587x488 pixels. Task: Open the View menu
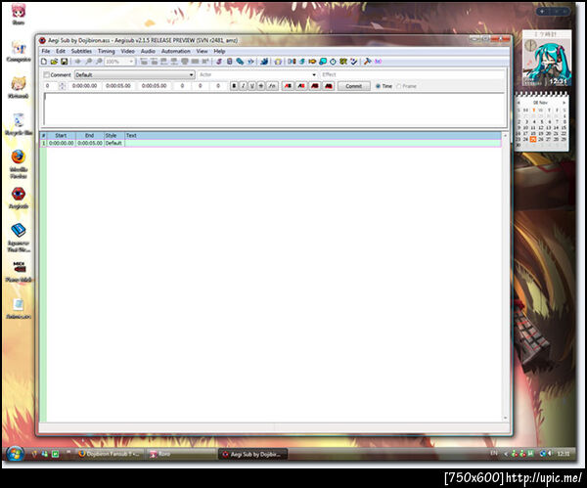tap(202, 51)
